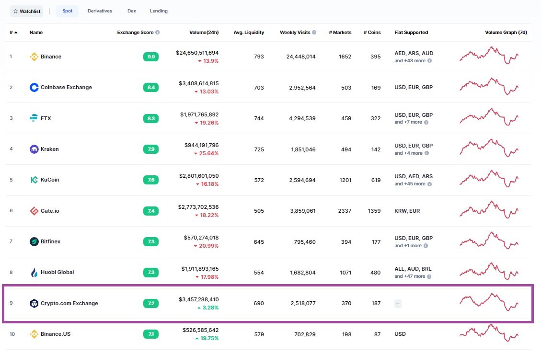Click Crypto.com volume $3,457,288,410
The image size is (541, 354).
198,299
